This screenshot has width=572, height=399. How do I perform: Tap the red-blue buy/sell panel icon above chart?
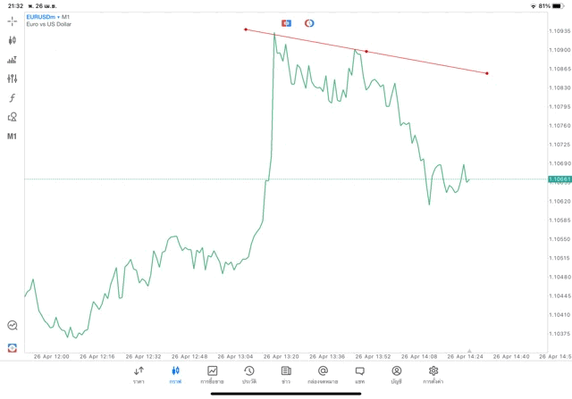click(x=286, y=22)
